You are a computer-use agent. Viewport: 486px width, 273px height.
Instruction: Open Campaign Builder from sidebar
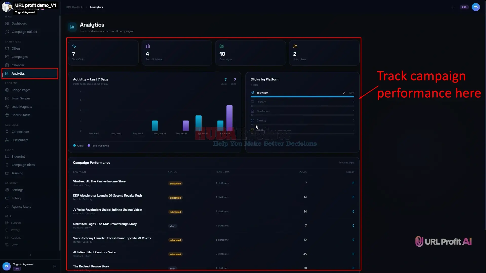coord(24,32)
